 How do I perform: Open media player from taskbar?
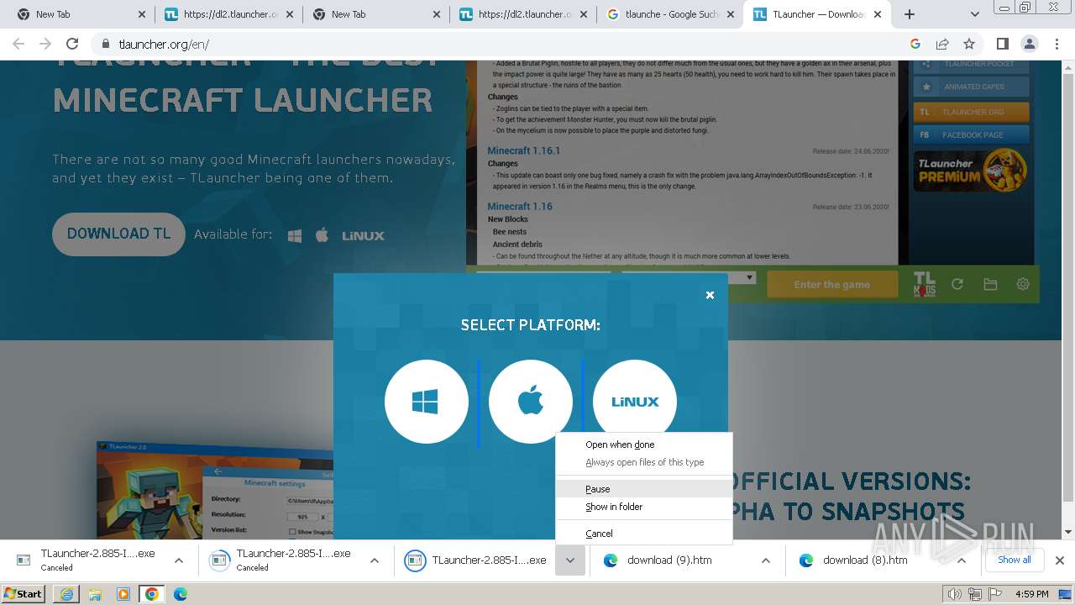pos(123,594)
